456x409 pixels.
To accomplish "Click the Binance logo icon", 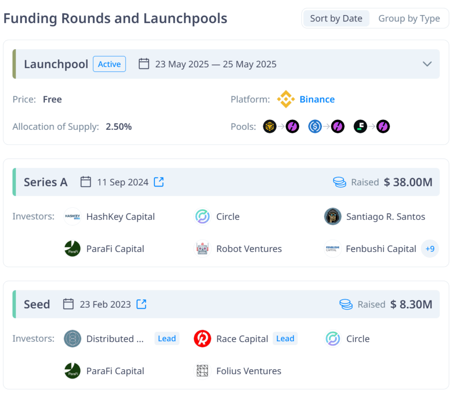I will 286,99.
